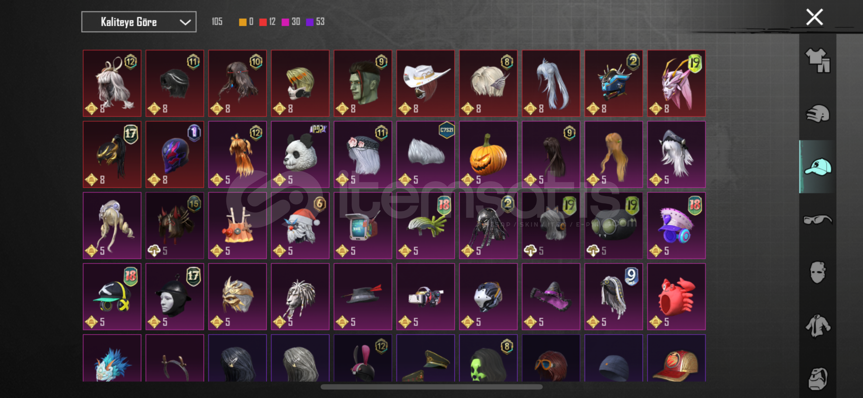This screenshot has width=863, height=398.
Task: Open the backpack category icon at sidebar bottom
Action: pyautogui.click(x=818, y=378)
